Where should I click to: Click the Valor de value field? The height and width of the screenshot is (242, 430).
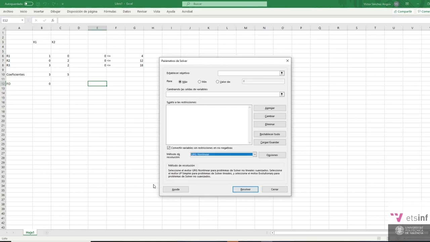tap(263, 81)
